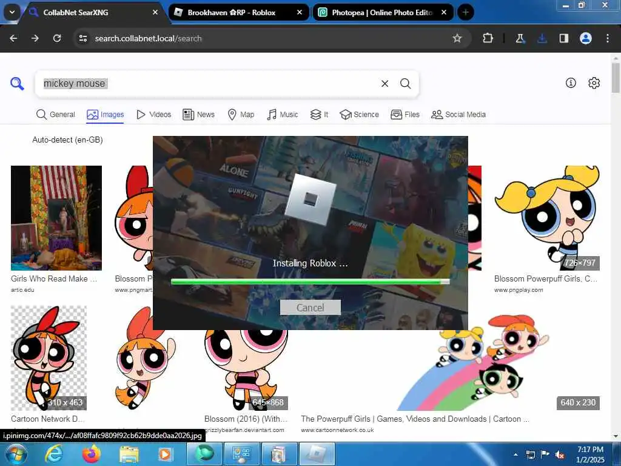The image size is (621, 466).
Task: Launch Firefox from the taskbar
Action: pyautogui.click(x=92, y=454)
